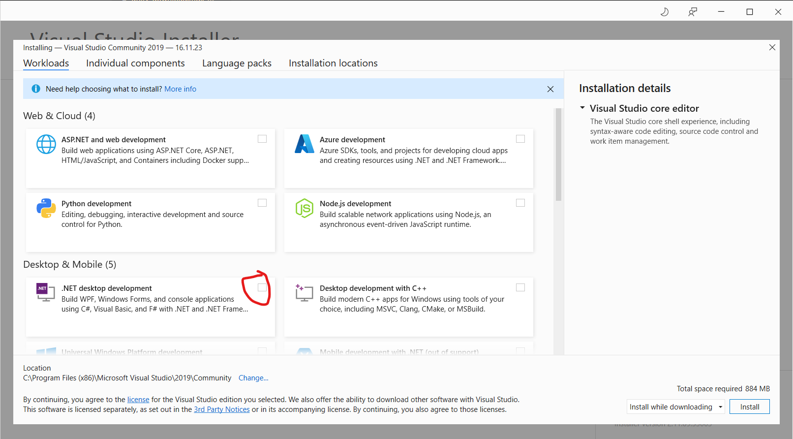The image size is (793, 439).
Task: Select the Azure development card title
Action: (352, 140)
